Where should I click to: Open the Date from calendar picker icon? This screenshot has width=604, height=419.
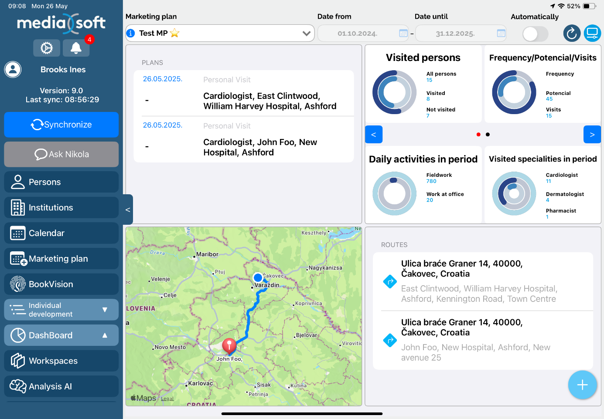403,33
